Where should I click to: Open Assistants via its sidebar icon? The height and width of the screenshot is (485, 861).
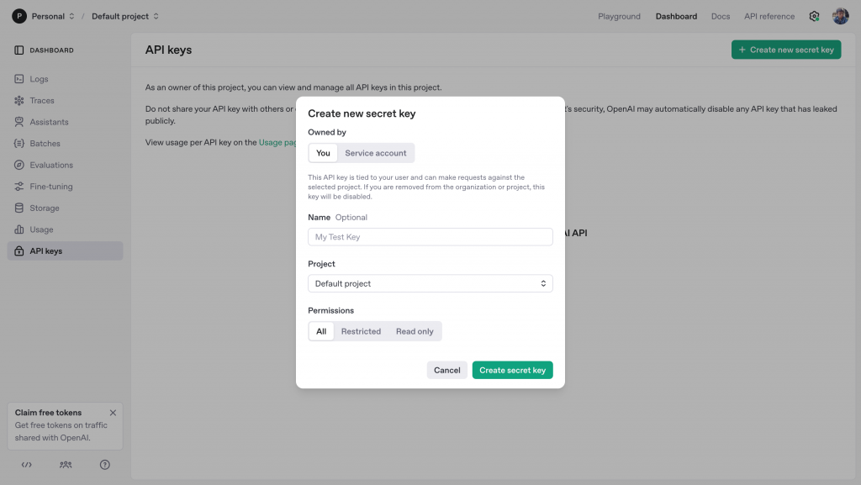click(x=18, y=122)
